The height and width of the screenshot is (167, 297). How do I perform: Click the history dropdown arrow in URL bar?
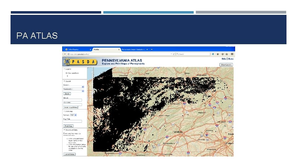[171, 54]
